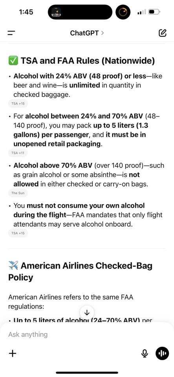Open the TSA +15 chip under the FAA consumption rule

[18, 233]
